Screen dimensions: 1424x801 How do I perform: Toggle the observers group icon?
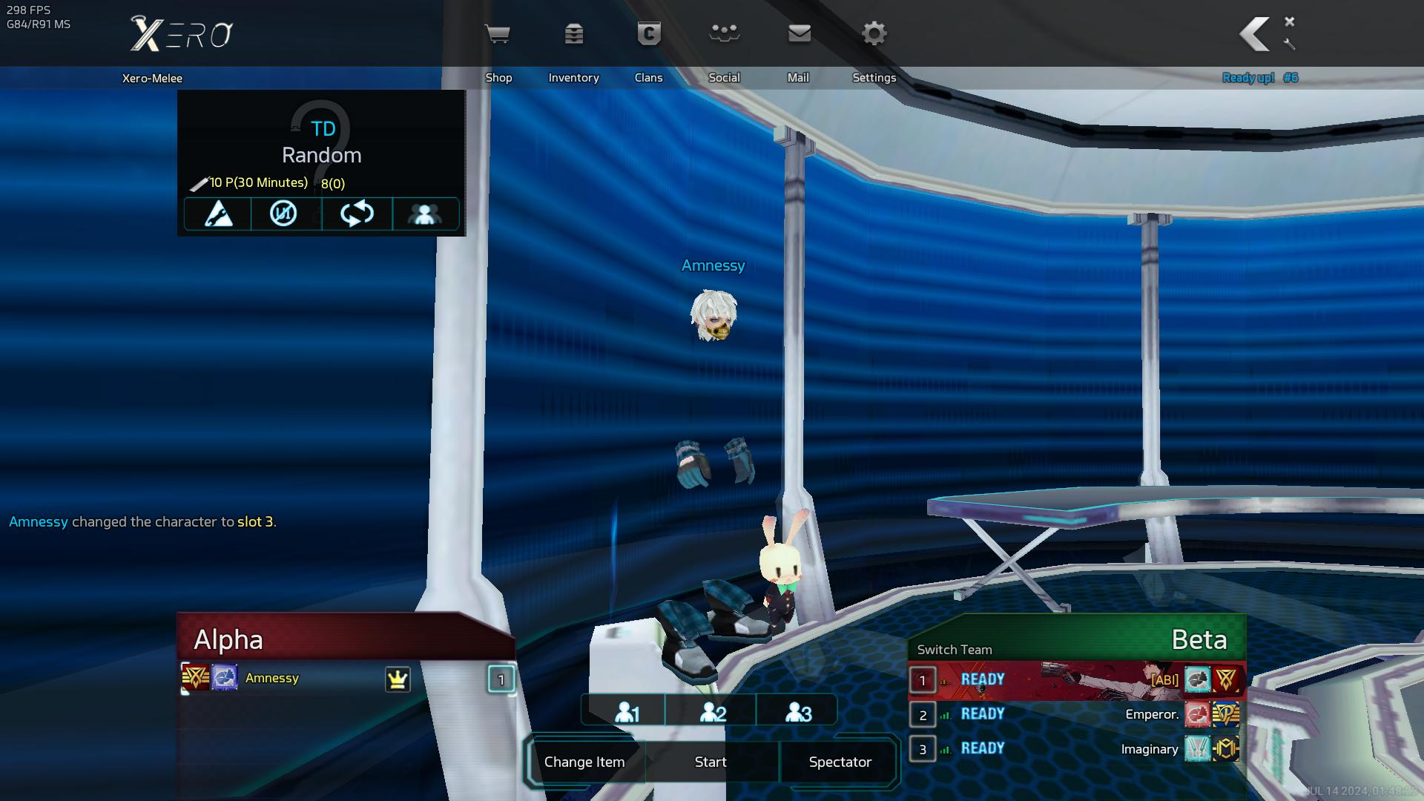(424, 214)
